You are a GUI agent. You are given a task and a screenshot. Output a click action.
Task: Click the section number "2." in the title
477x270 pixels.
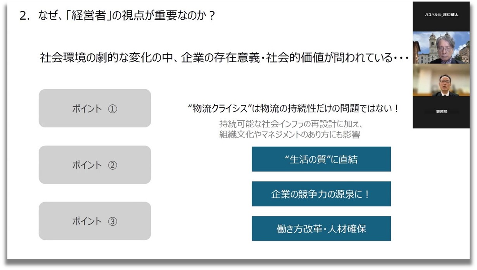[x=24, y=16]
